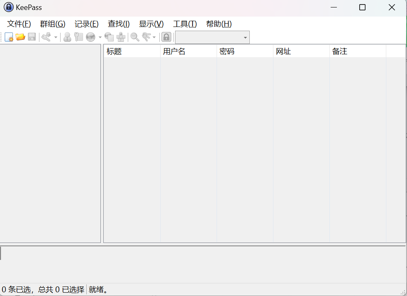
Task: Open the 记录(E) menu
Action: pos(86,24)
